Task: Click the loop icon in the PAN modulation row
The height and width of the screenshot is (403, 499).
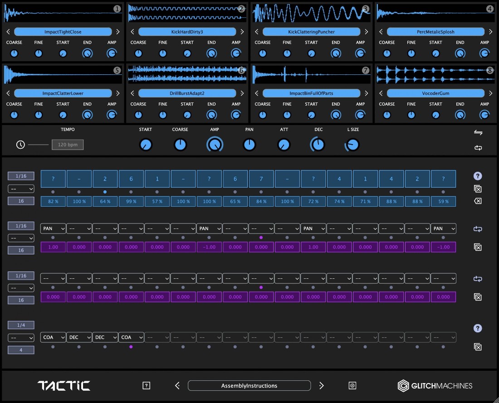Action: coord(477,229)
